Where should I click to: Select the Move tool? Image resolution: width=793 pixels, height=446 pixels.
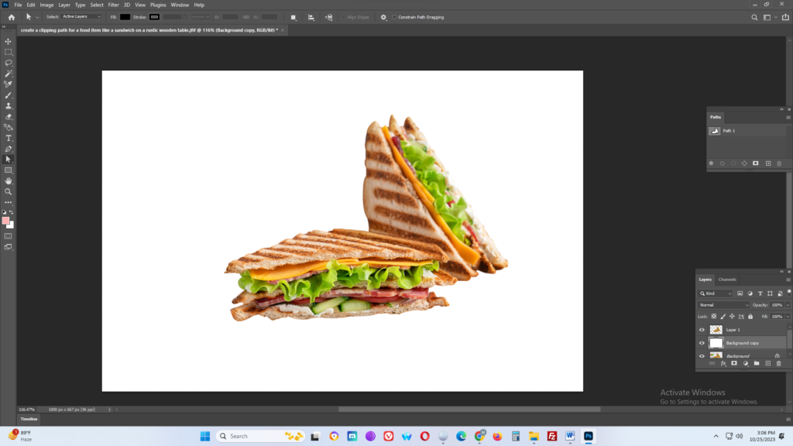point(8,42)
